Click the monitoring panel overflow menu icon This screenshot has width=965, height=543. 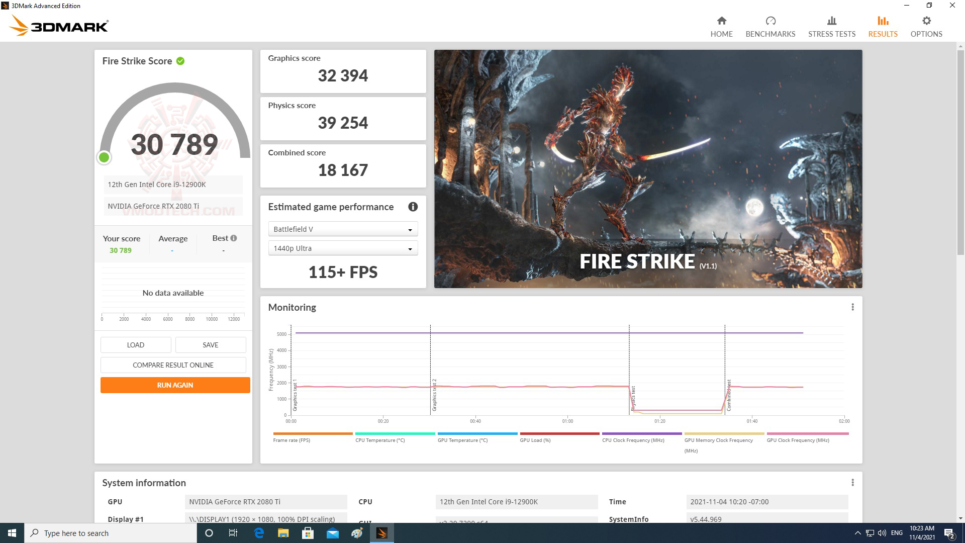[x=852, y=307]
